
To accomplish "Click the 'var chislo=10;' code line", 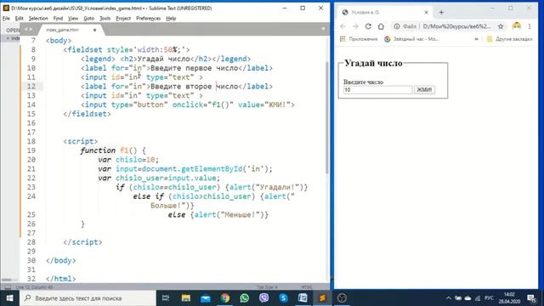I will coord(128,160).
